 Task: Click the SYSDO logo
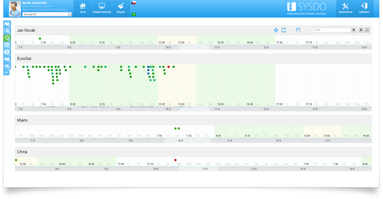click(307, 8)
